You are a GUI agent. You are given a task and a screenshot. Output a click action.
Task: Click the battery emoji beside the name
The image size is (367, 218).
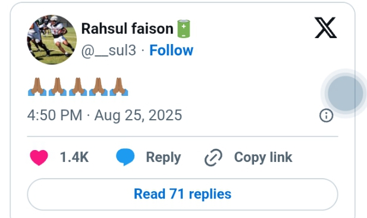[184, 29]
